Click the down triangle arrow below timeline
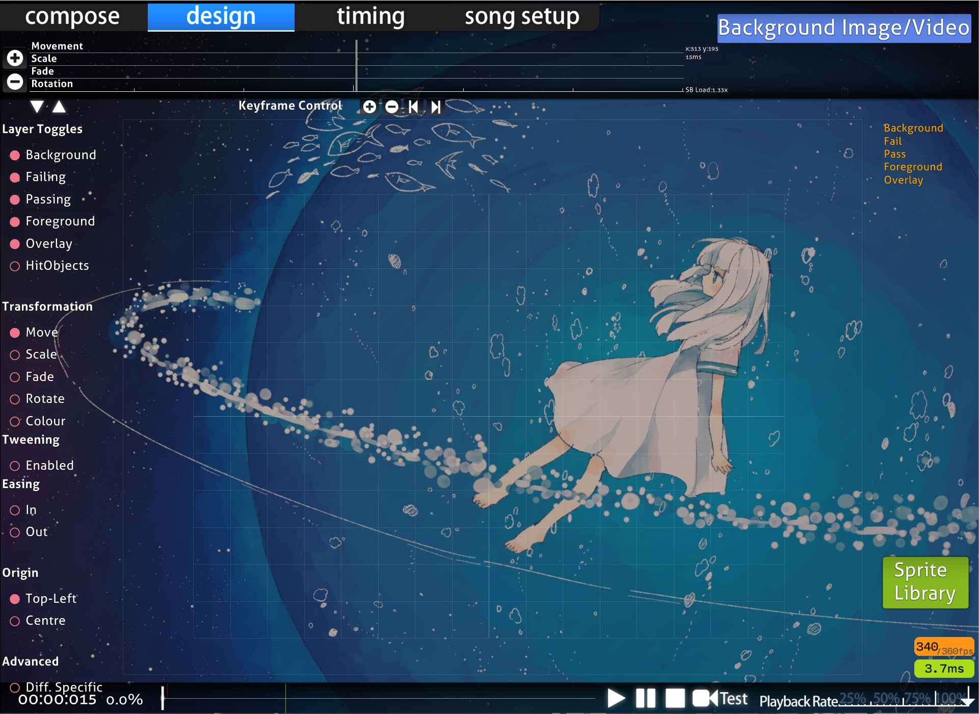This screenshot has width=979, height=714. tap(37, 106)
